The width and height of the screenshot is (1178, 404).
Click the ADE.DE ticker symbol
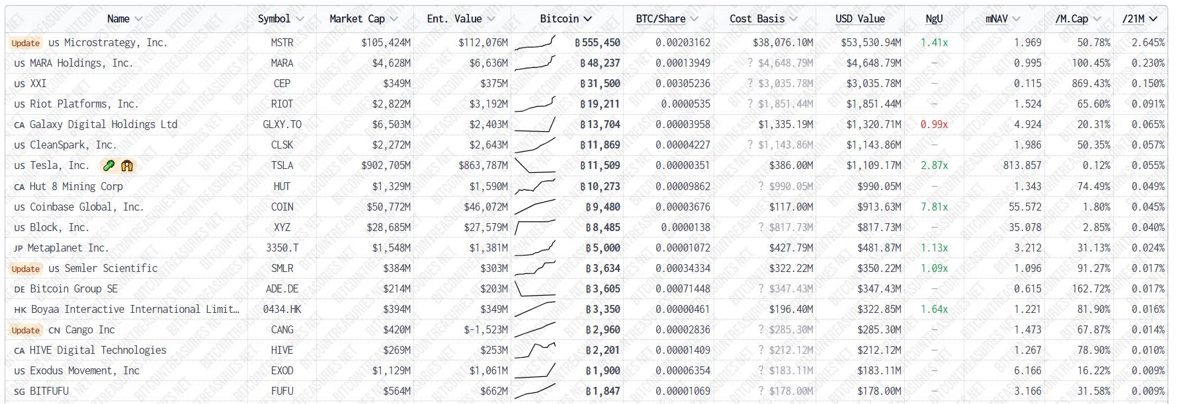click(282, 289)
